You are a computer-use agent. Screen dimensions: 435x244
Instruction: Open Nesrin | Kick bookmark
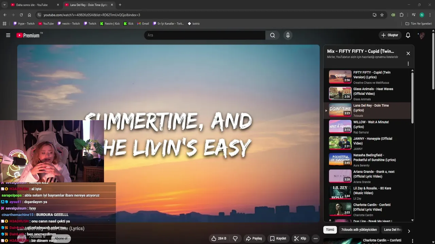pyautogui.click(x=110, y=24)
